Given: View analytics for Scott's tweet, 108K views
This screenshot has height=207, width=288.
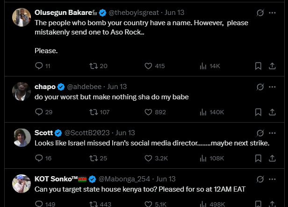Looking at the screenshot, I should pyautogui.click(x=212, y=158).
